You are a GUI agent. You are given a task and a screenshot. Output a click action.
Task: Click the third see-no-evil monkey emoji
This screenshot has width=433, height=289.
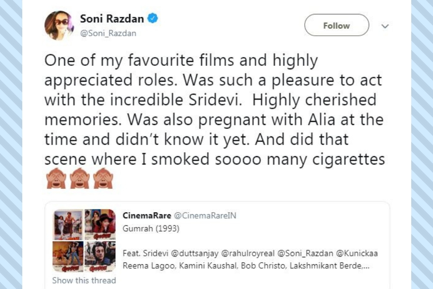coord(103,178)
